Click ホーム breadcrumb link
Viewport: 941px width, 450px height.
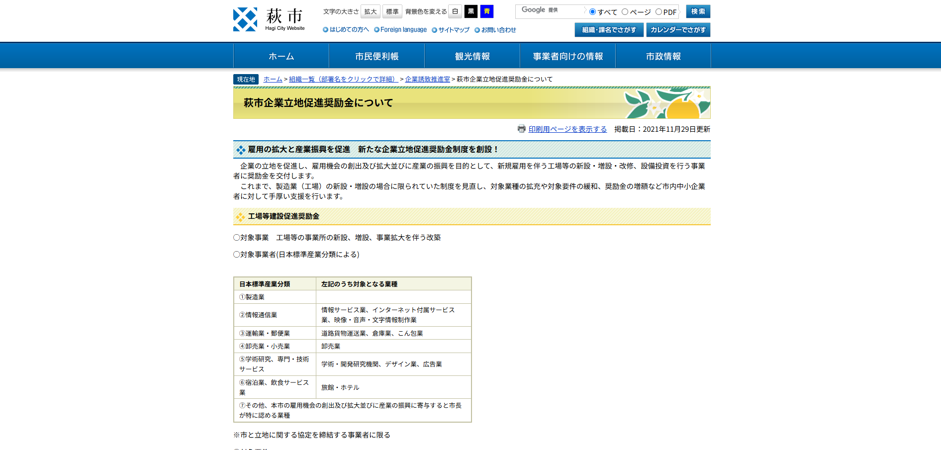coord(273,79)
